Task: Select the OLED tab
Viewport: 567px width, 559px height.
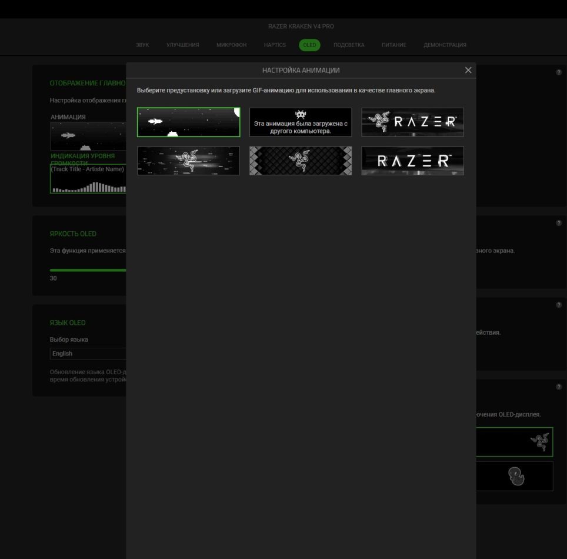Action: (309, 45)
